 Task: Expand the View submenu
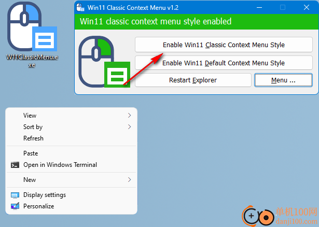(71, 116)
